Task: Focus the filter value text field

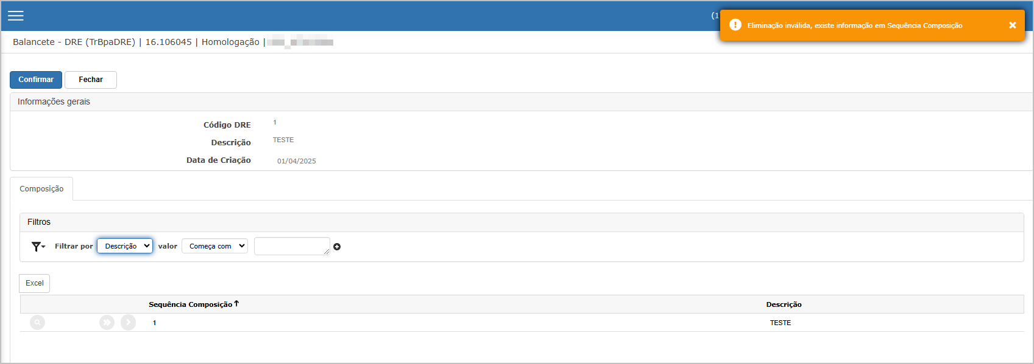Action: click(x=292, y=246)
